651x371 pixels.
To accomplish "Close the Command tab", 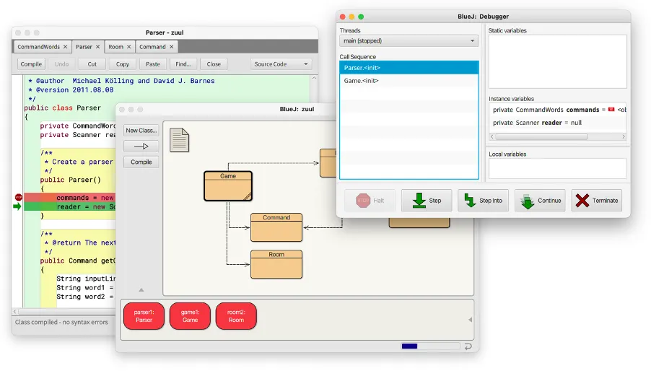I will pyautogui.click(x=171, y=47).
